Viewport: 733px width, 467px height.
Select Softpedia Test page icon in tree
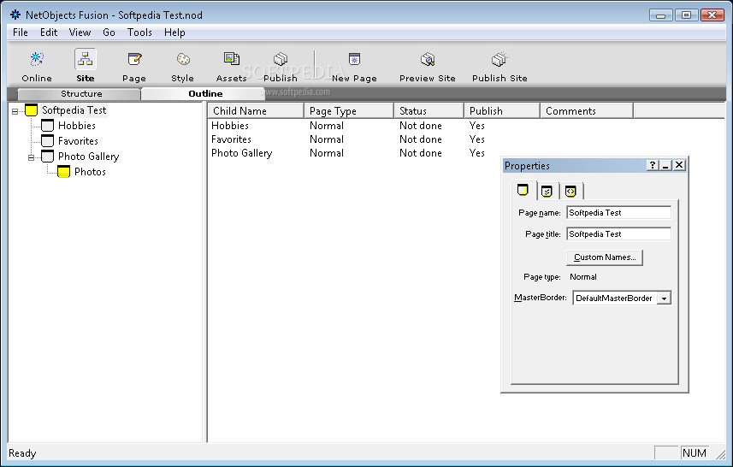pos(32,110)
